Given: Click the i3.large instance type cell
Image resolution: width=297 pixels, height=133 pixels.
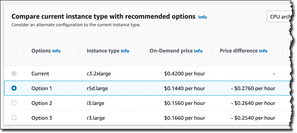Looking at the screenshot, I should click(x=93, y=103).
